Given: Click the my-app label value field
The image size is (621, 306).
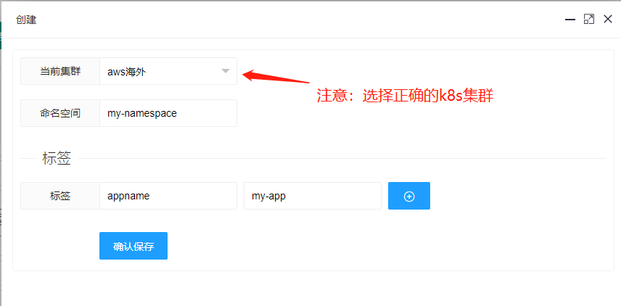Looking at the screenshot, I should point(313,196).
